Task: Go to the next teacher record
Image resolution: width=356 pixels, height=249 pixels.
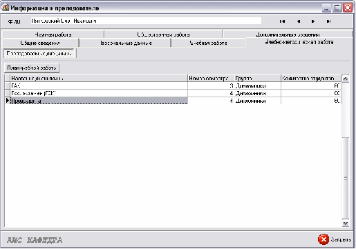Action: coord(313,21)
